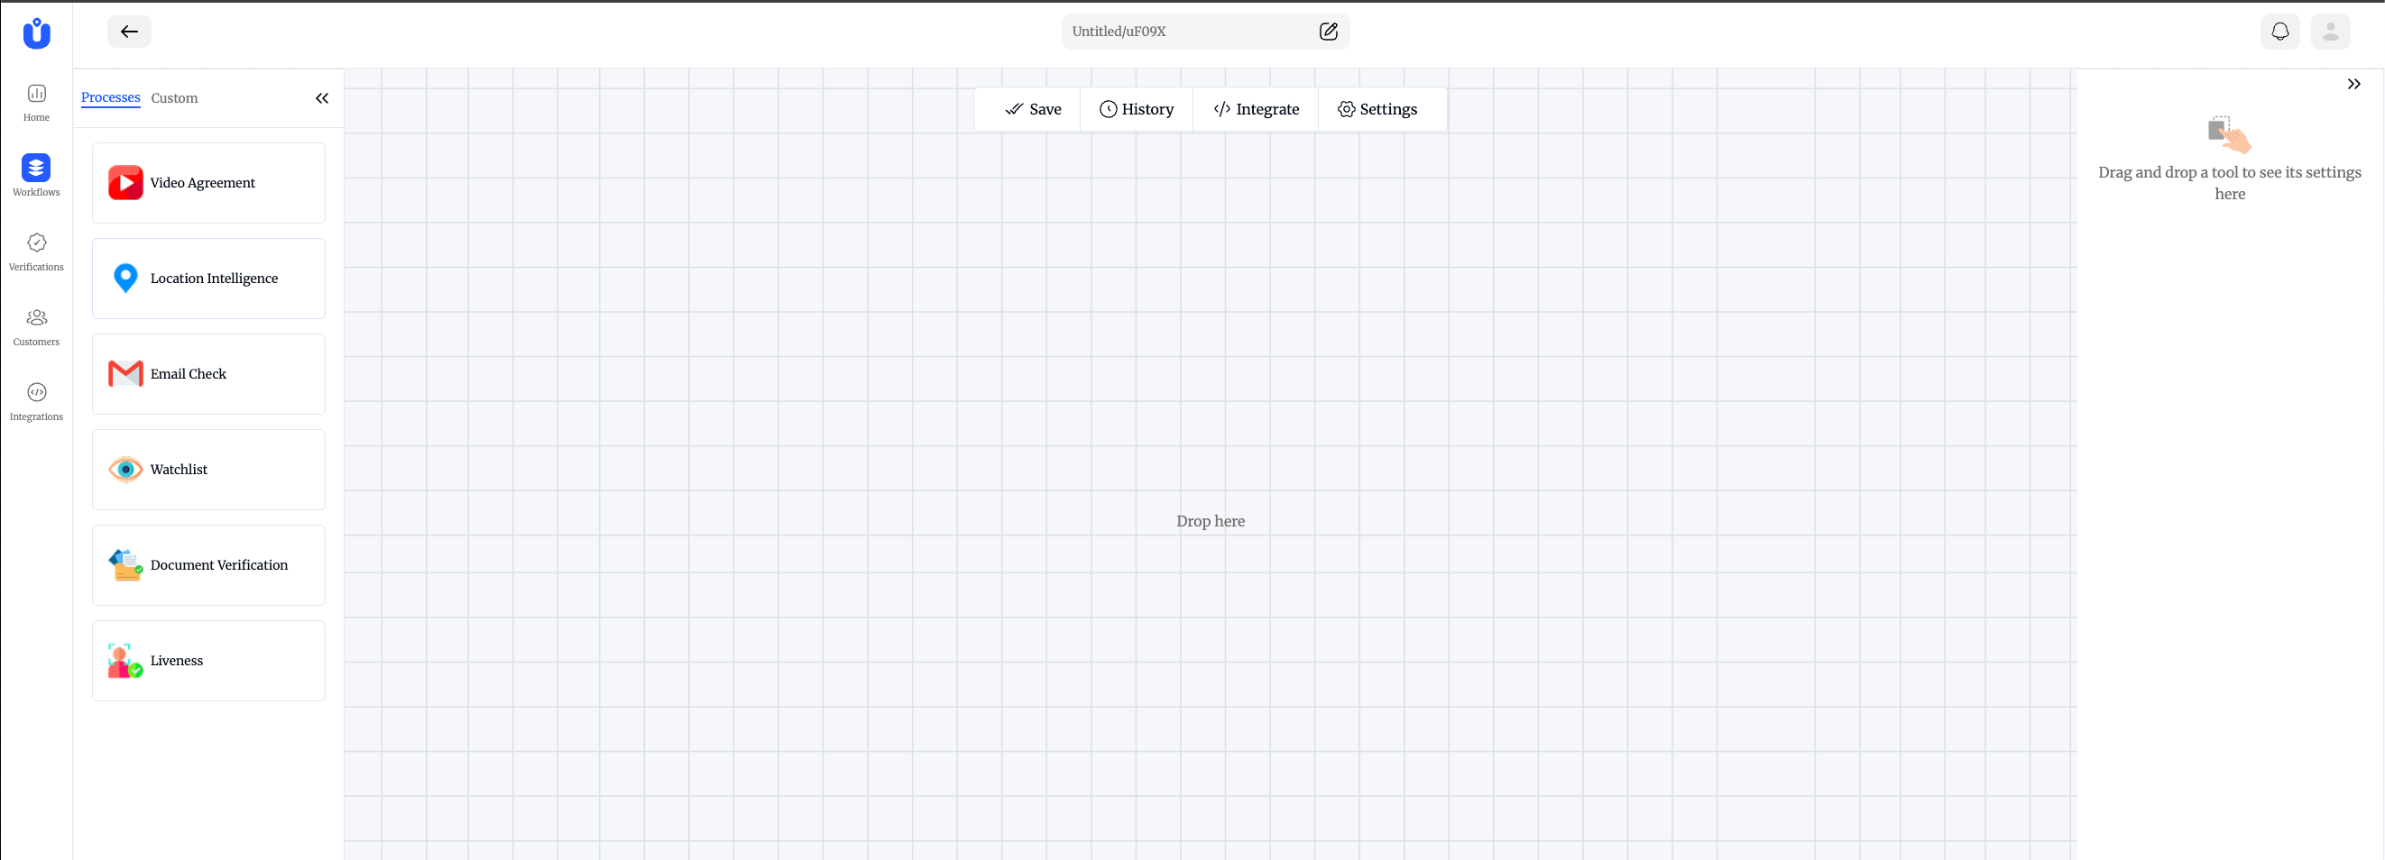
Task: Select the Email Check label
Action: click(x=188, y=374)
